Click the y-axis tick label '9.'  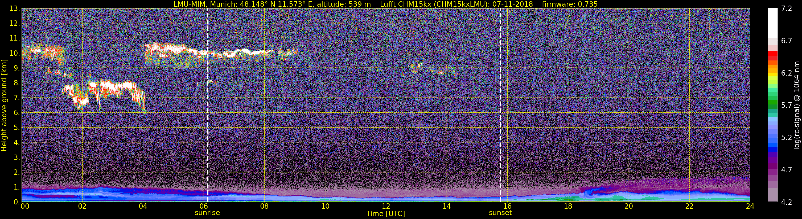[x=17, y=68]
